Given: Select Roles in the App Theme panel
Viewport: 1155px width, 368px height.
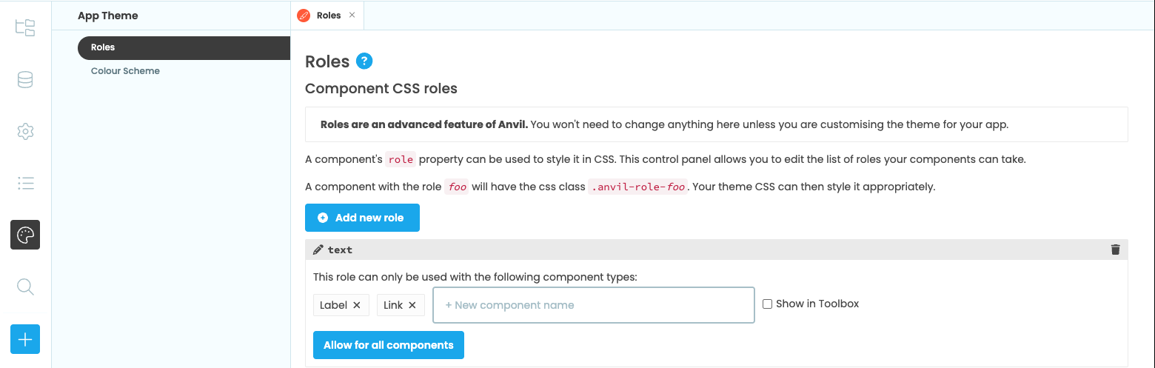Looking at the screenshot, I should (184, 47).
